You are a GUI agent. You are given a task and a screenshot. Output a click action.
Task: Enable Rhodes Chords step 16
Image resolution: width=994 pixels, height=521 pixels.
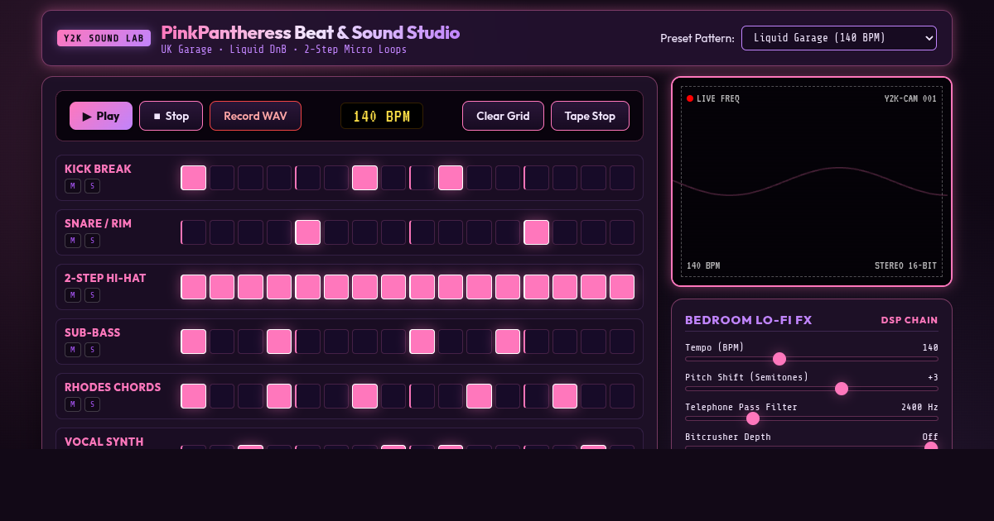[x=622, y=396]
